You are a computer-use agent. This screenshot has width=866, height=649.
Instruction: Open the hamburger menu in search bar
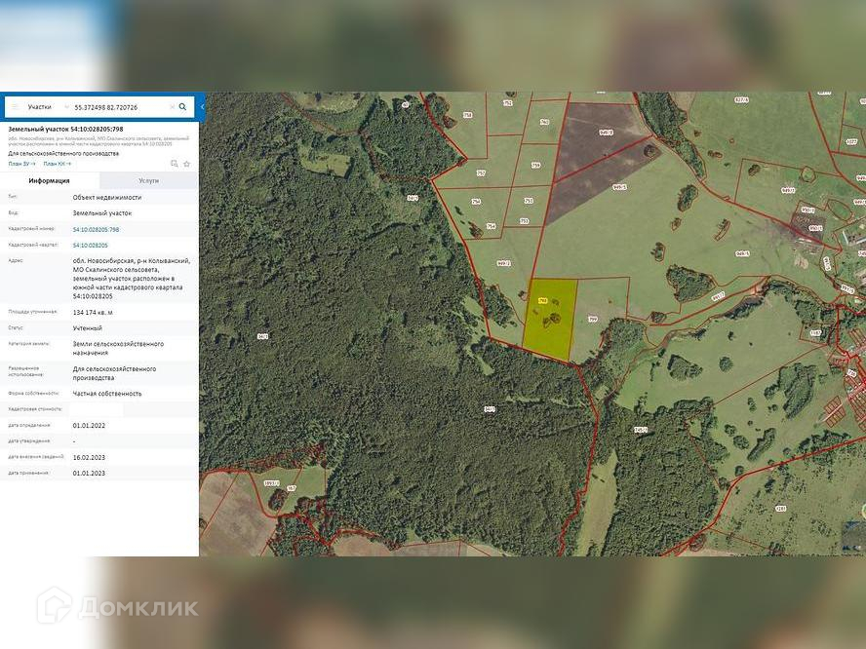click(16, 107)
